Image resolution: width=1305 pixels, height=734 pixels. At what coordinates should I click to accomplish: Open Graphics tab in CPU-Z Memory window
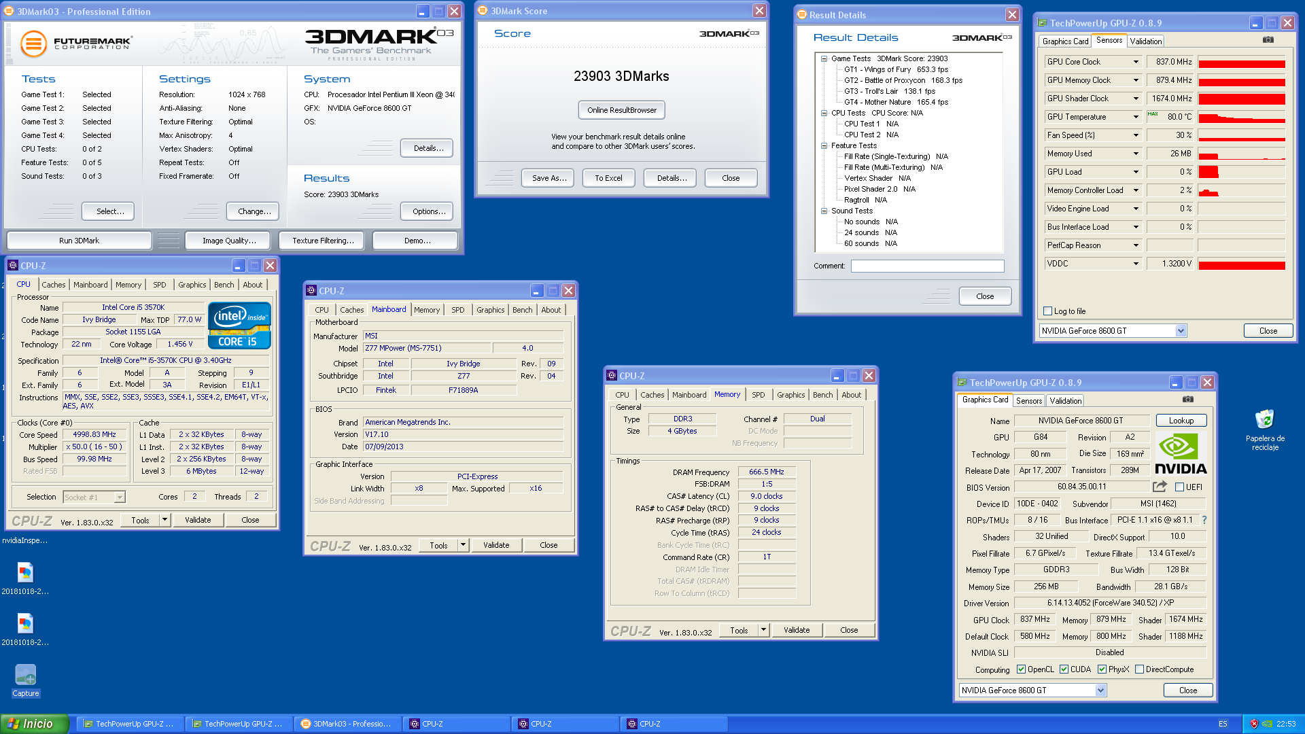tap(790, 395)
